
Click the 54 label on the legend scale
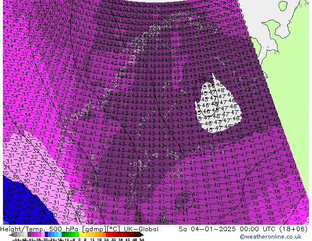pyautogui.click(x=142, y=240)
